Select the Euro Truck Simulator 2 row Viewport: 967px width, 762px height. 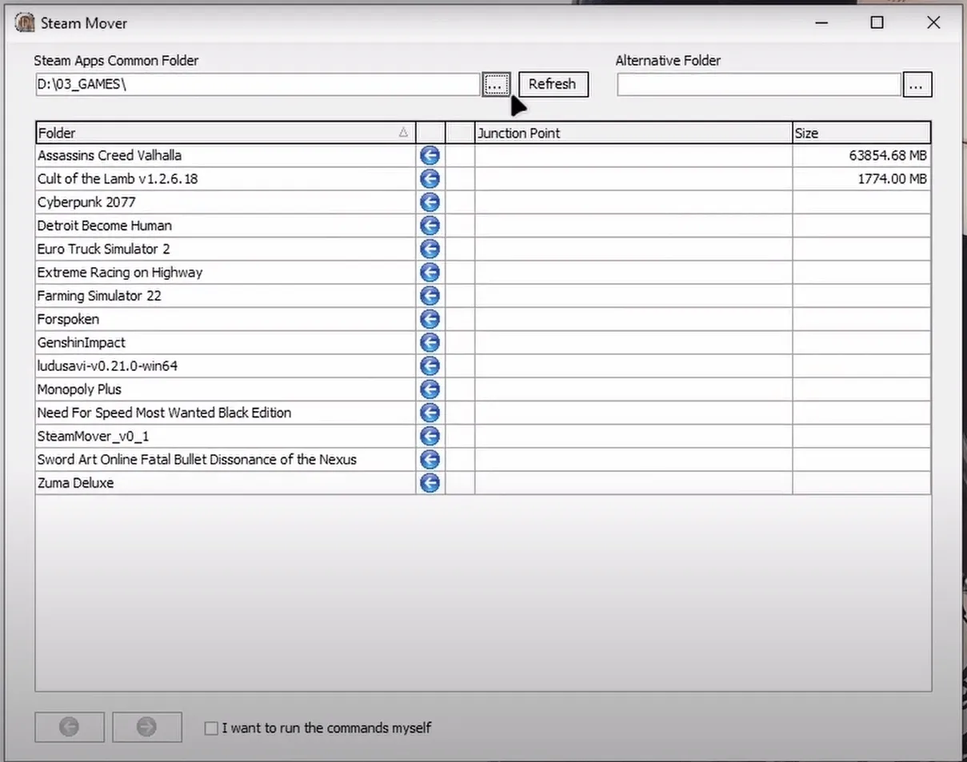pyautogui.click(x=483, y=249)
